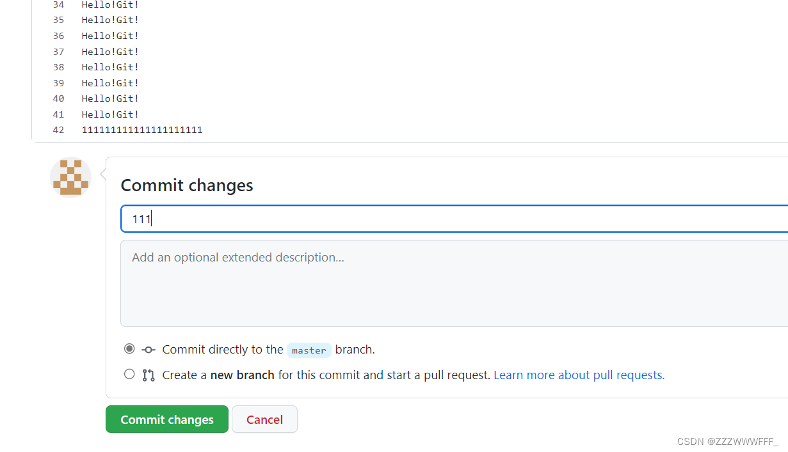Click the green Commit changes button
This screenshot has width=788, height=452.
pyautogui.click(x=167, y=419)
